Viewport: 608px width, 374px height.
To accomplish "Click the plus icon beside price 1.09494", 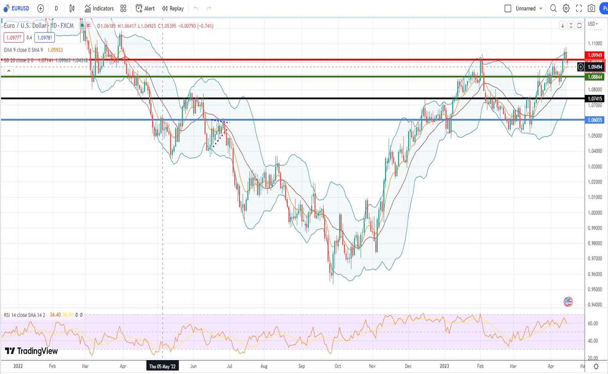I will click(581, 67).
